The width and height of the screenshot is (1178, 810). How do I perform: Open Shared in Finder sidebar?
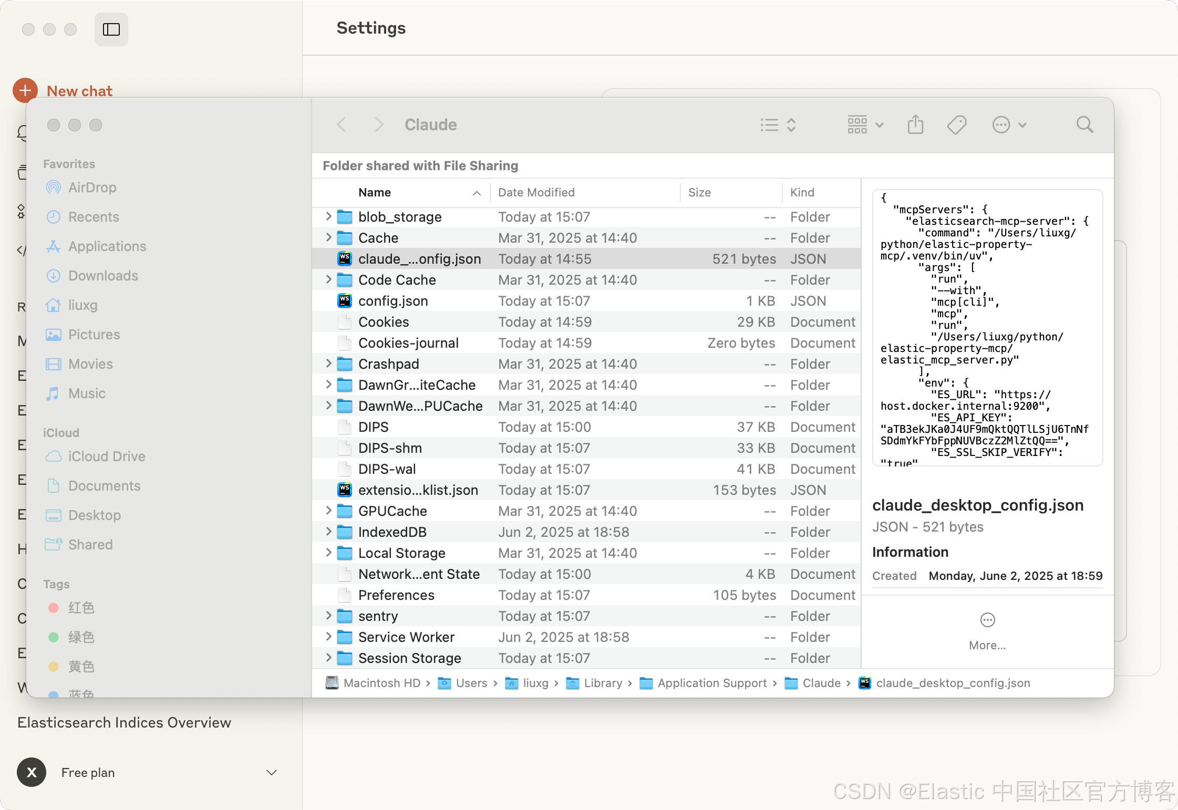pyautogui.click(x=79, y=545)
